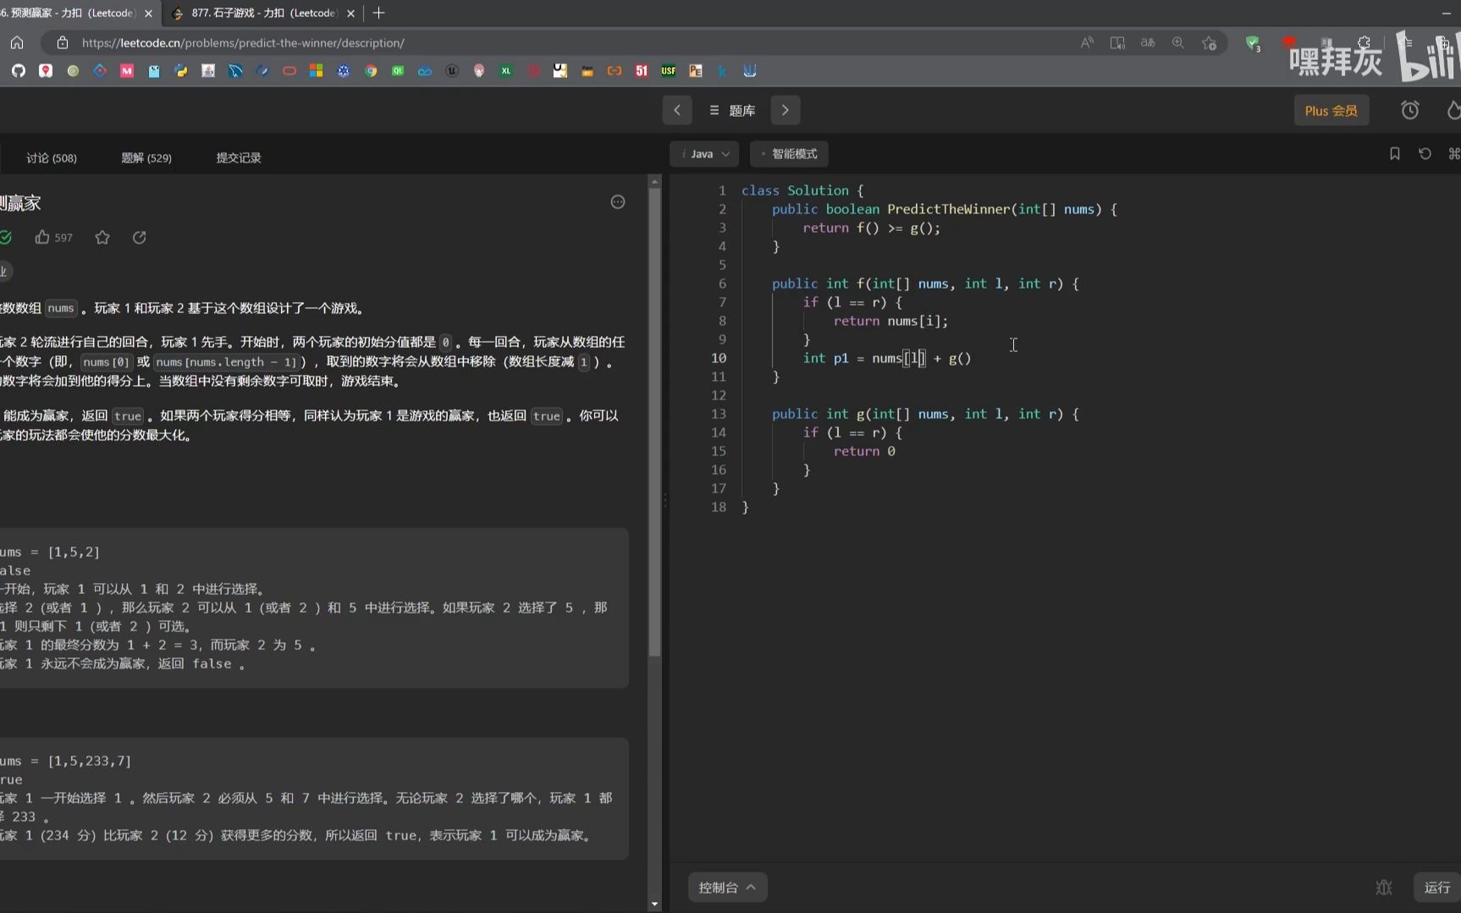Open the MySQL dolphin bookmark icon

tap(235, 71)
